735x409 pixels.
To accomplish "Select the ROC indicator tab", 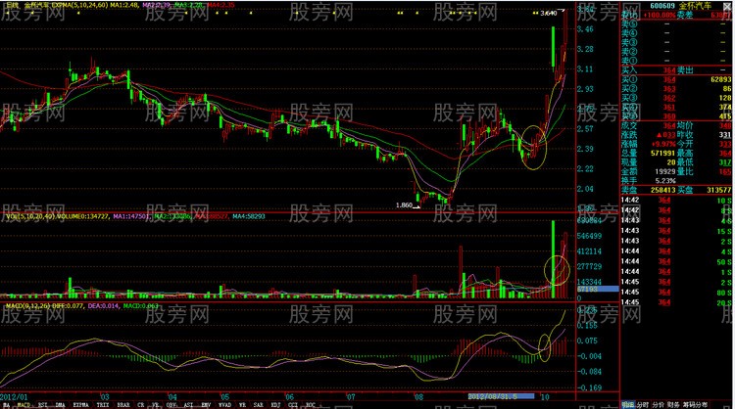I will [311, 405].
